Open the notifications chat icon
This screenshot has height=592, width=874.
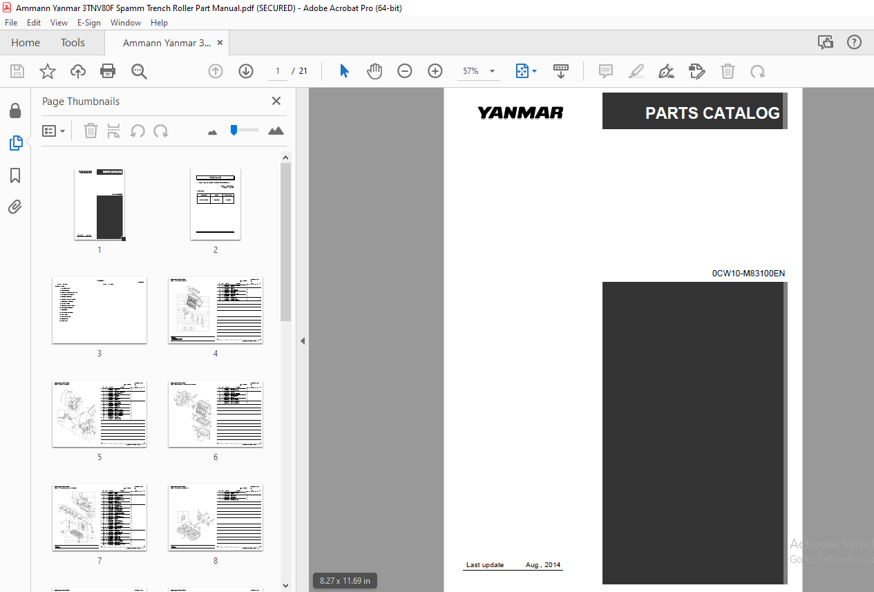(826, 43)
